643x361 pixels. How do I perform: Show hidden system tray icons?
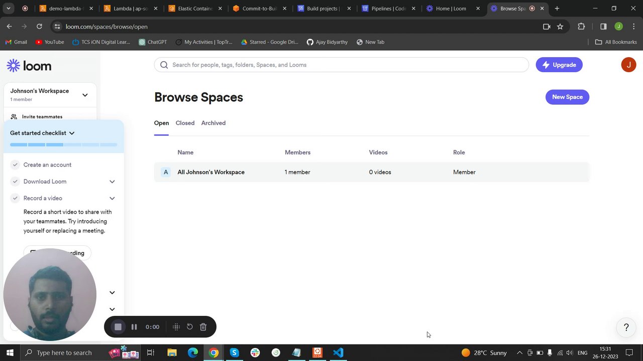tap(519, 353)
